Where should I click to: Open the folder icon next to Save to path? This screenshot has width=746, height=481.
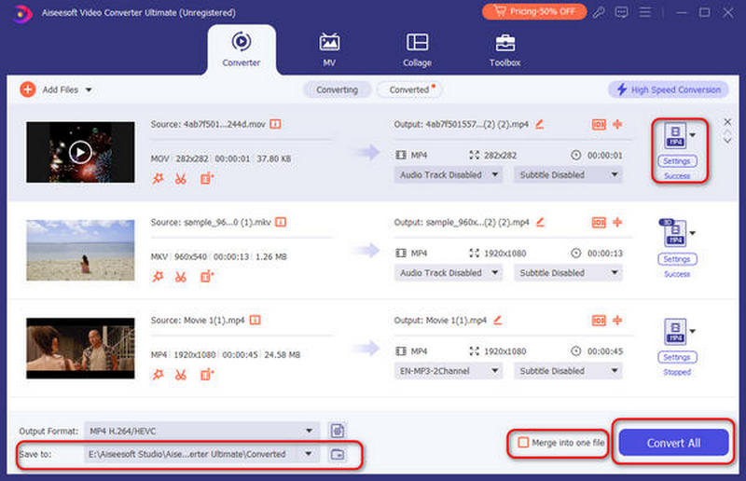coord(338,454)
